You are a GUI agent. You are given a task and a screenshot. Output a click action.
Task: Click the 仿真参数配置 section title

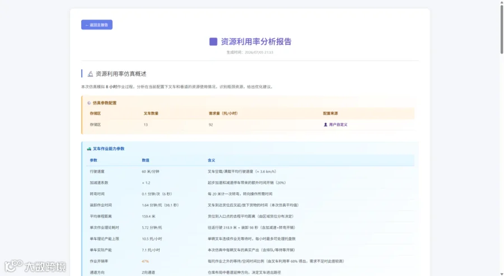click(105, 103)
